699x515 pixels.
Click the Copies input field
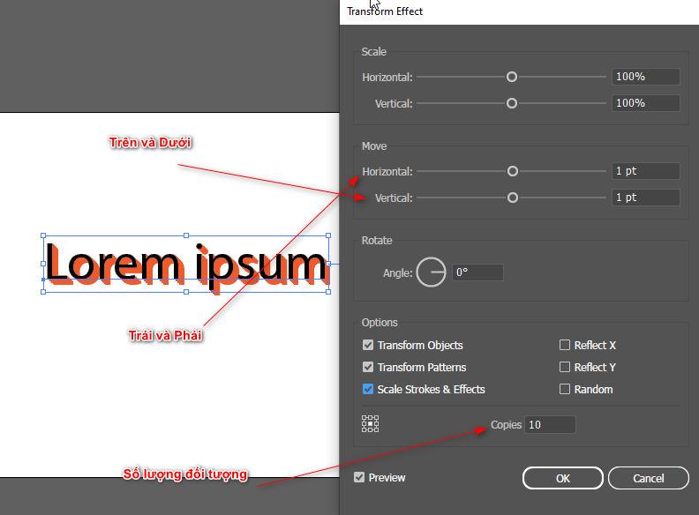point(550,425)
